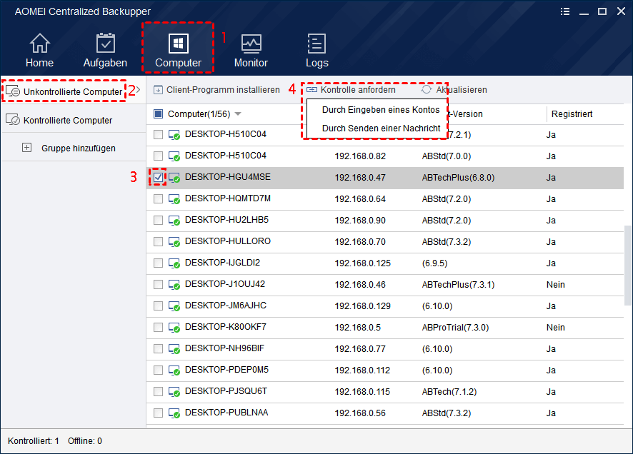633x454 pixels.
Task: Choose Durch Eingeben eines Kontos
Action: (381, 110)
